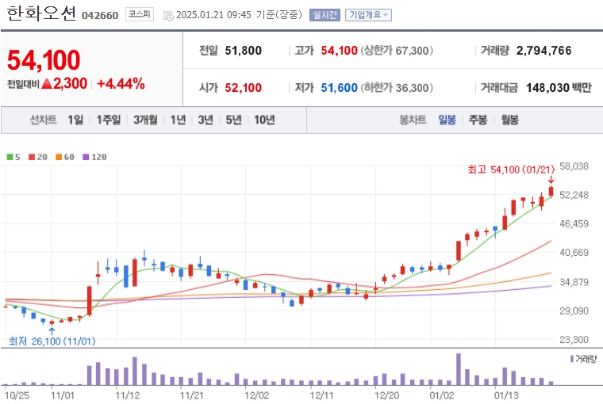Select the 1주일 line chart period
The width and height of the screenshot is (603, 404).
click(109, 120)
